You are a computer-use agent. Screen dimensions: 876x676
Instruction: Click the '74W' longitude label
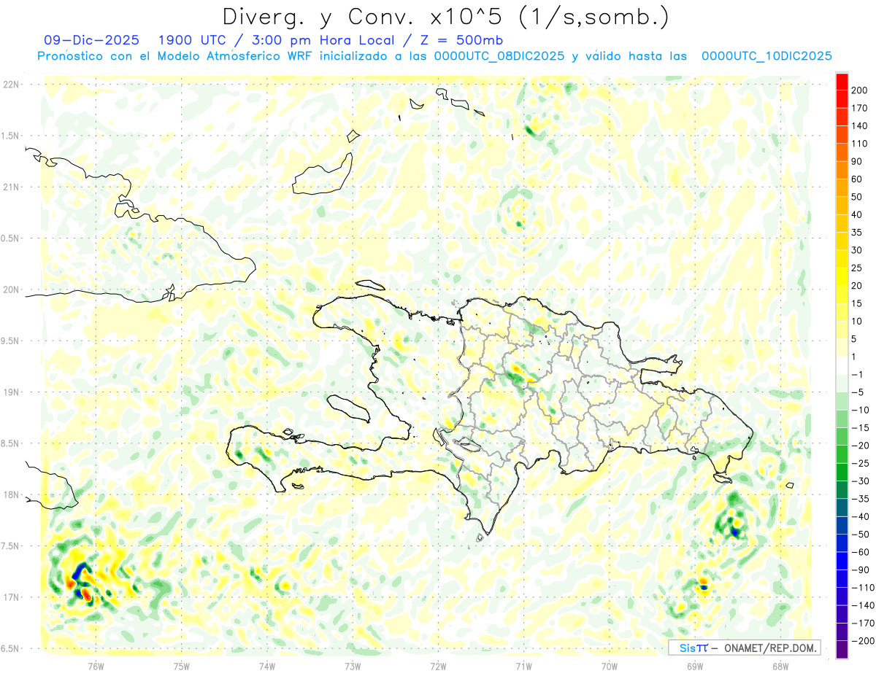pyautogui.click(x=267, y=665)
